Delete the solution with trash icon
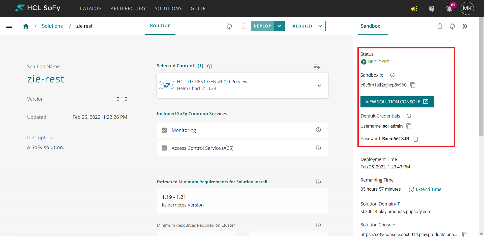484x237 pixels. [x=244, y=26]
